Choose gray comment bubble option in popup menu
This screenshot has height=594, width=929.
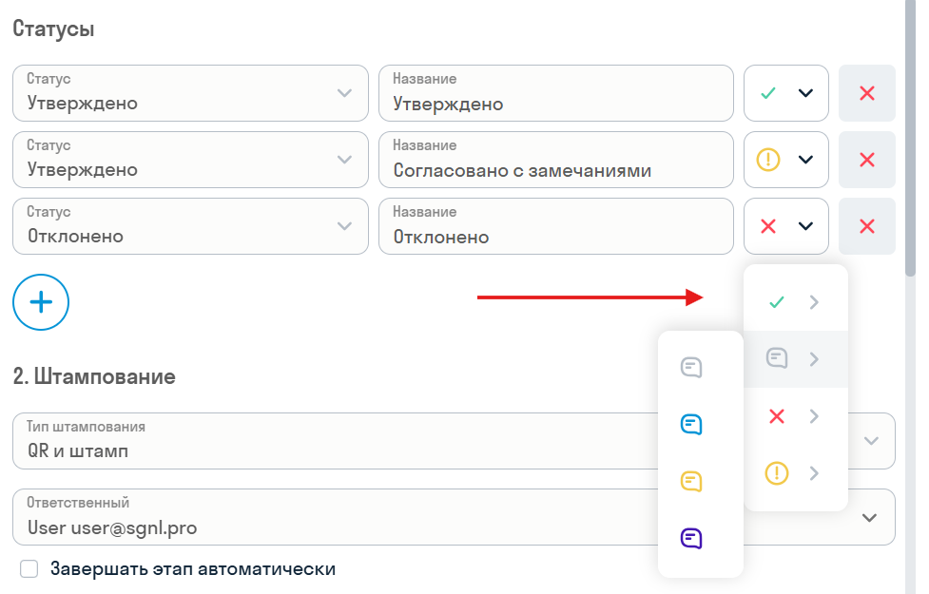796,359
